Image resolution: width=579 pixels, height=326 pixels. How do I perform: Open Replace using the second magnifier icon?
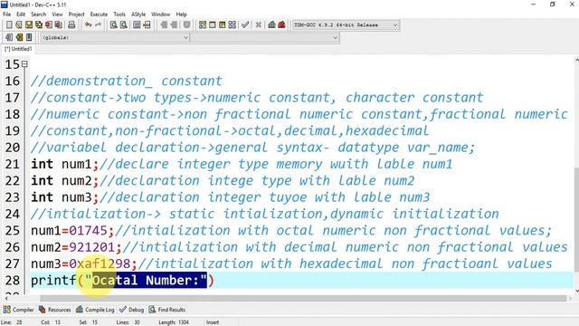(x=124, y=24)
